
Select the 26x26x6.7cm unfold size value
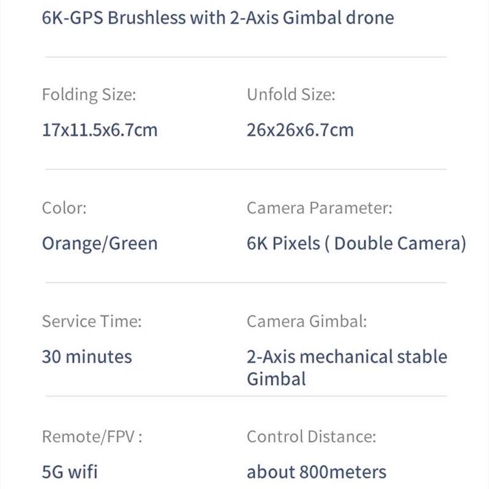click(300, 130)
